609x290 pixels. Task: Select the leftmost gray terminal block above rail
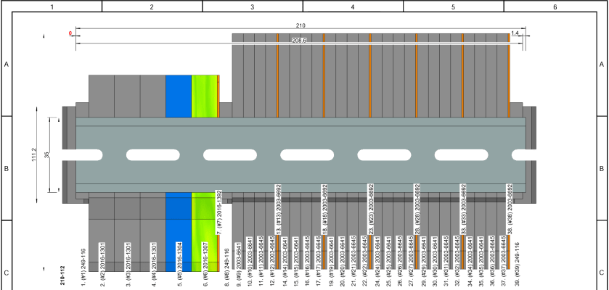(x=102, y=96)
